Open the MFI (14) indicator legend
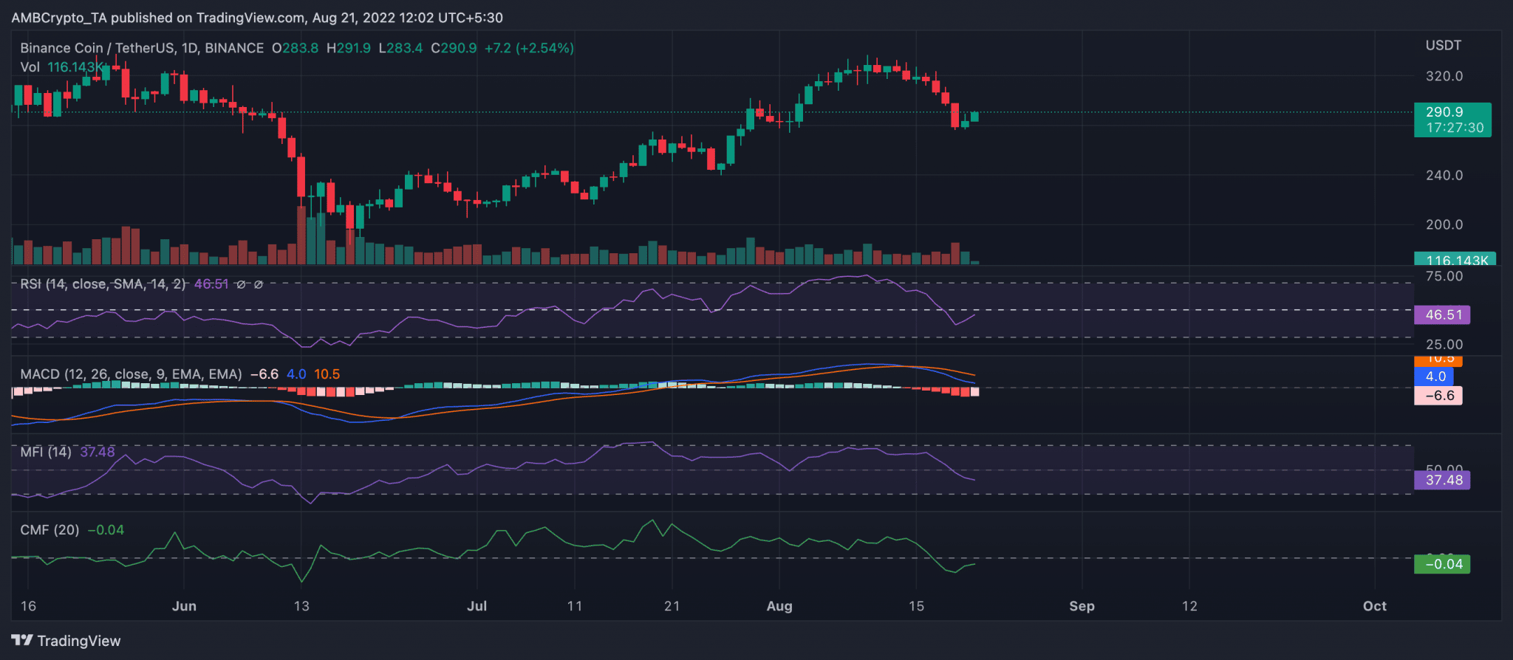 tap(46, 452)
